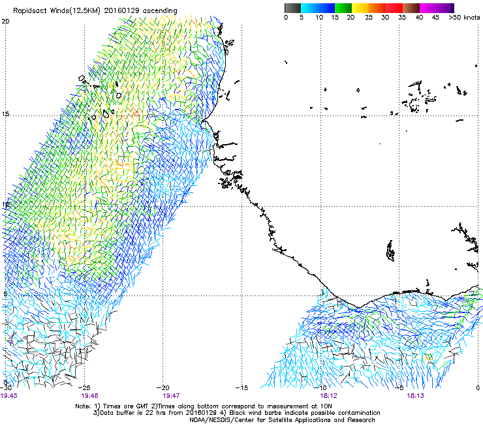
Task: Select the purple '19:47' time label
Action: click(x=171, y=395)
